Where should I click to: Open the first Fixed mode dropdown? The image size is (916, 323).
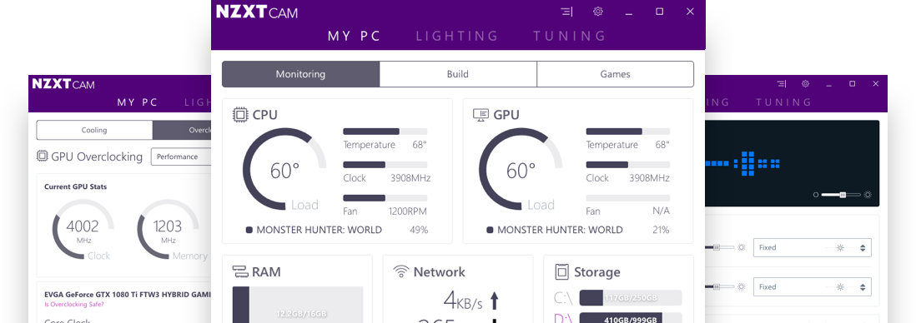point(812,247)
